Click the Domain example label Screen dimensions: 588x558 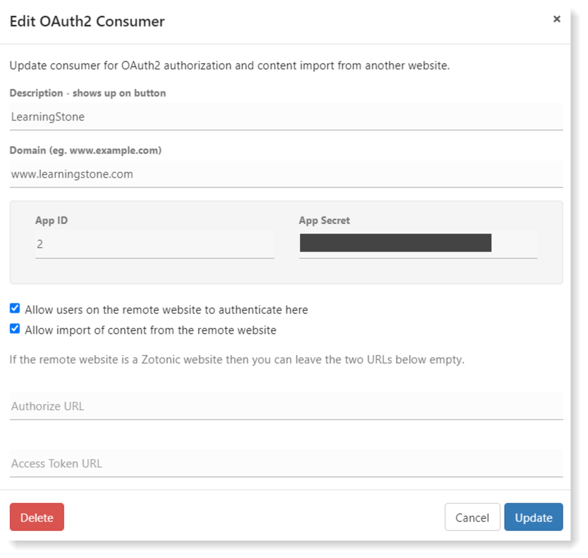coord(85,151)
